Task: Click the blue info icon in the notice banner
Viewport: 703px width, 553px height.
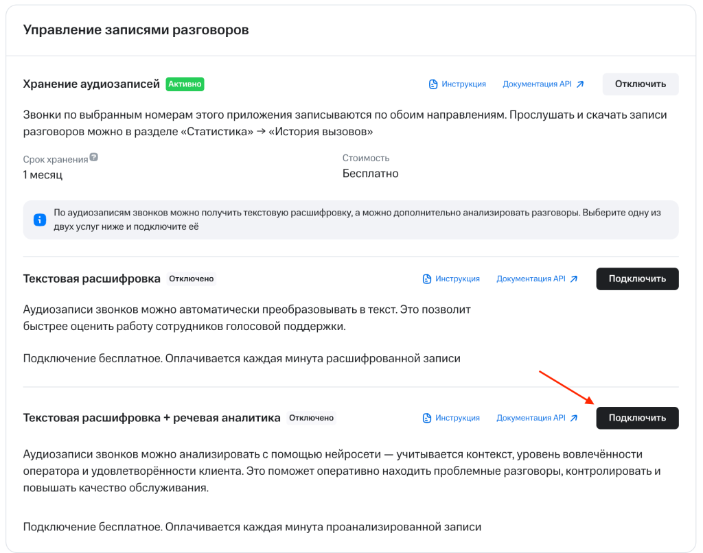Action: [x=40, y=220]
